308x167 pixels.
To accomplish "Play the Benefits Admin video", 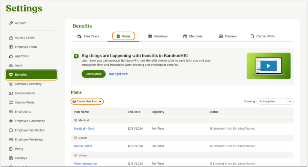I will point(268,66).
